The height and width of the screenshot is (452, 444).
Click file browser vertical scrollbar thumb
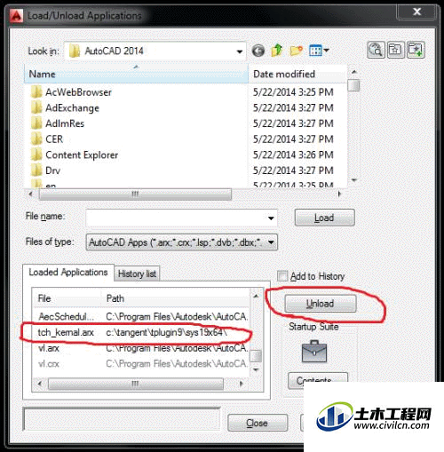point(353,85)
